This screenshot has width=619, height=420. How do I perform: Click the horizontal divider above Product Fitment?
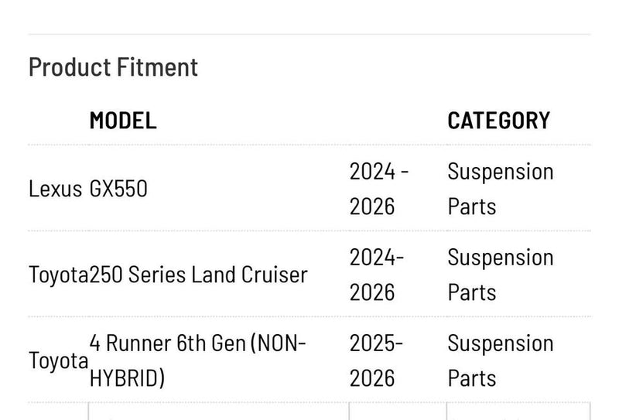309,34
